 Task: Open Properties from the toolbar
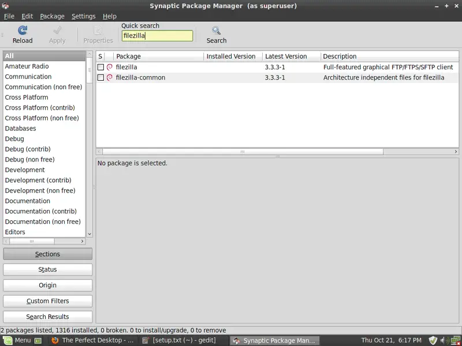[98, 35]
